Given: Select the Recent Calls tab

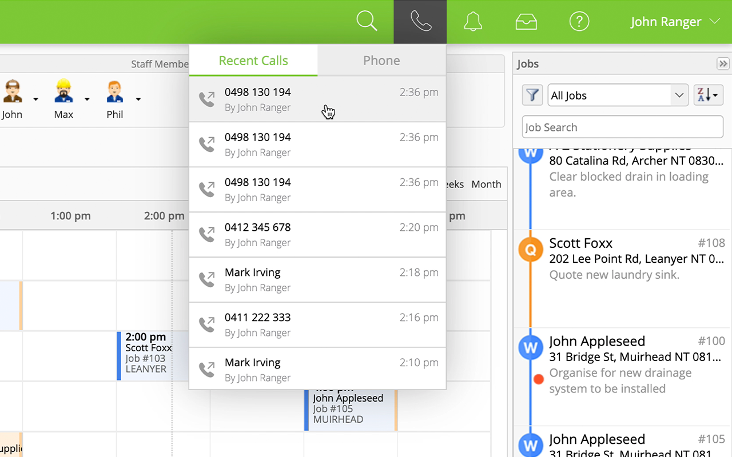Looking at the screenshot, I should point(253,60).
